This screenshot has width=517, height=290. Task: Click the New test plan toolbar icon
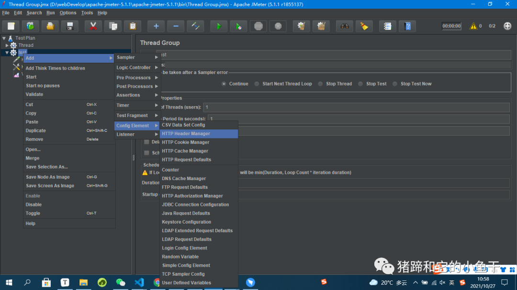[11, 26]
